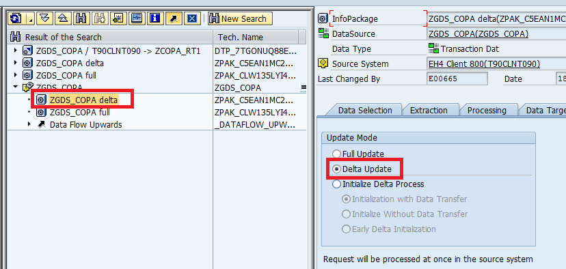This screenshot has height=269, width=566.
Task: Click the Result of the Search column header
Action: [x=110, y=37]
